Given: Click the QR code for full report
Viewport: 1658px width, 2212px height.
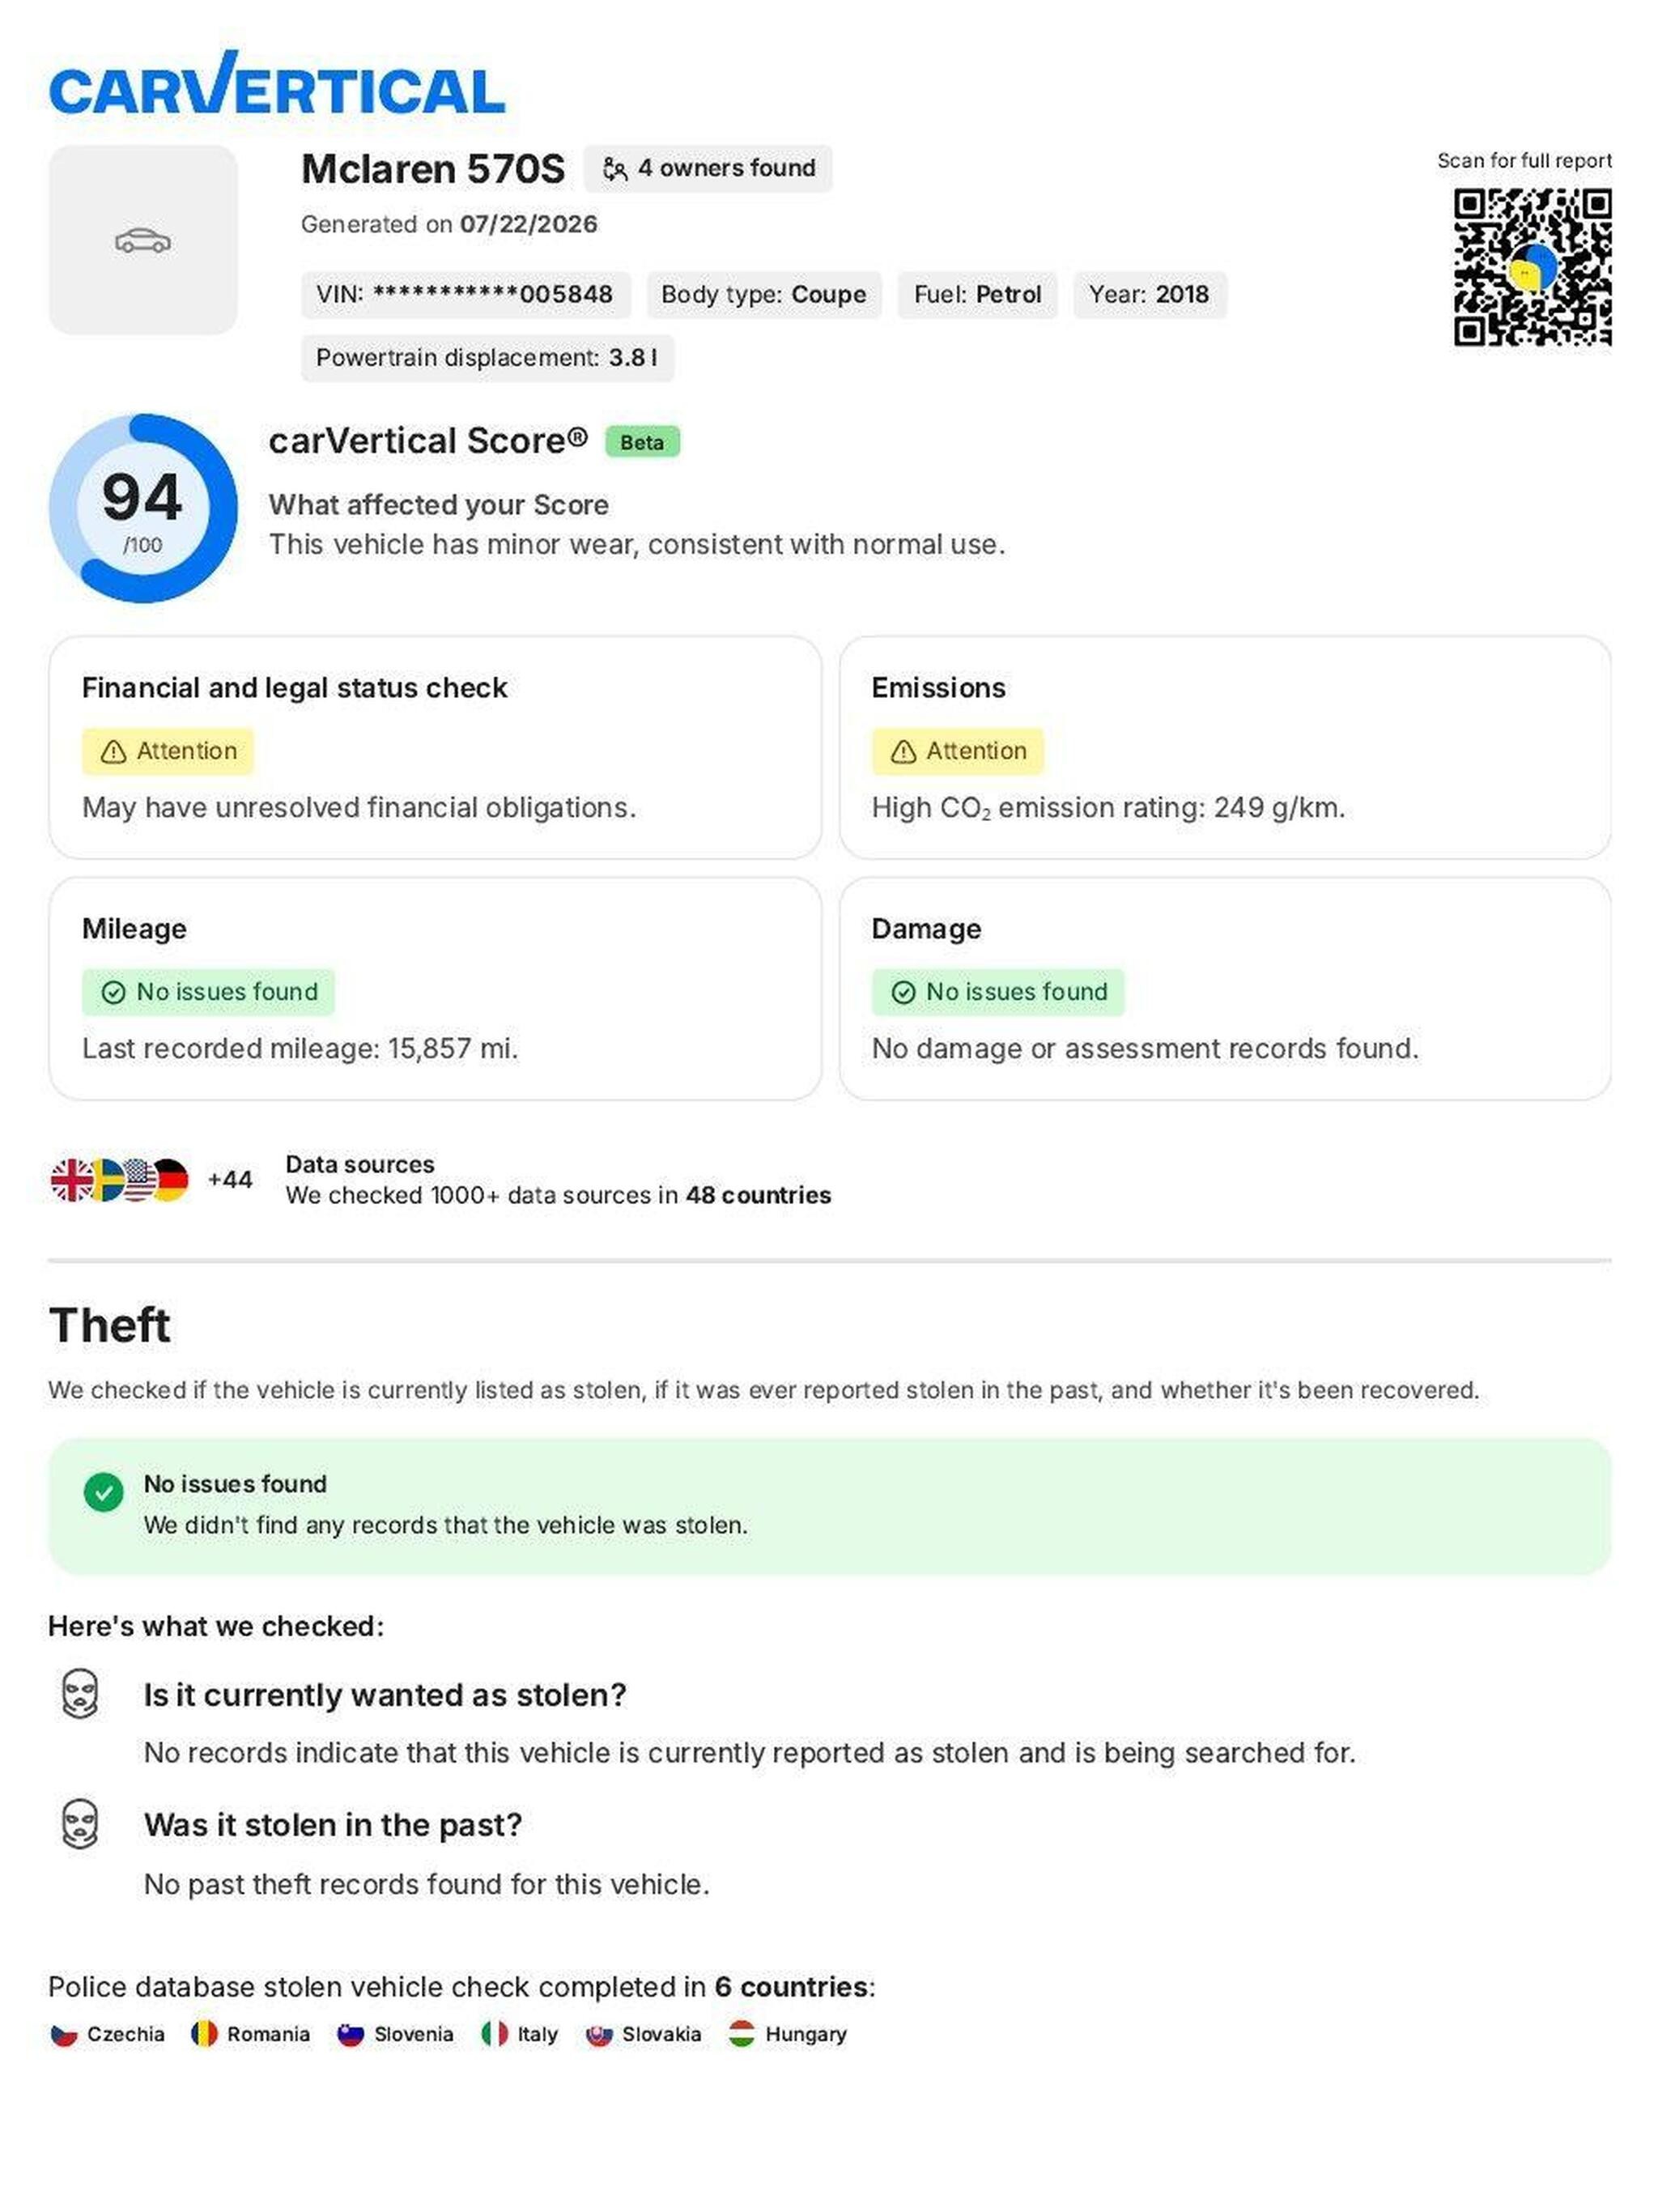Looking at the screenshot, I should point(1531,268).
